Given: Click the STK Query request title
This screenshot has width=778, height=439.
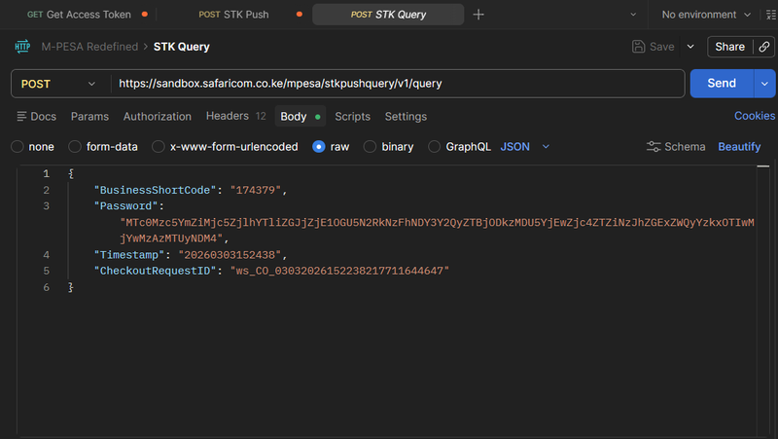Looking at the screenshot, I should coord(182,47).
